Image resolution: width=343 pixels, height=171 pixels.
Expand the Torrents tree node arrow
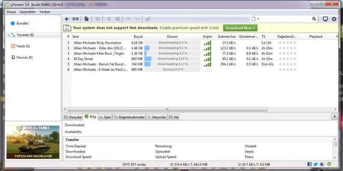pyautogui.click(x=9, y=35)
